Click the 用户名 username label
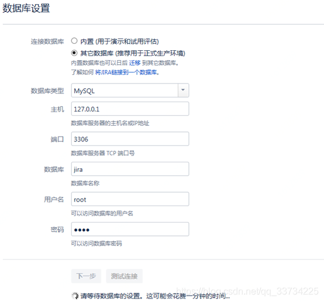Screen dimensions: 324x302 coord(54,199)
